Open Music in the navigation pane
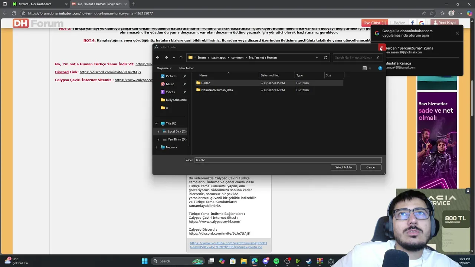Screen dimensions: 475x267 point(170,84)
